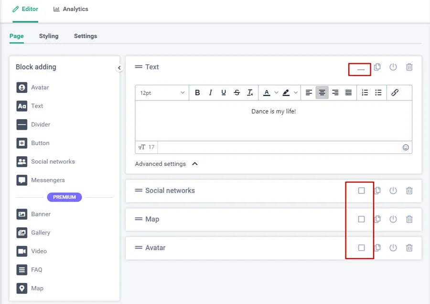Add a Divider block from sidebar

40,124
